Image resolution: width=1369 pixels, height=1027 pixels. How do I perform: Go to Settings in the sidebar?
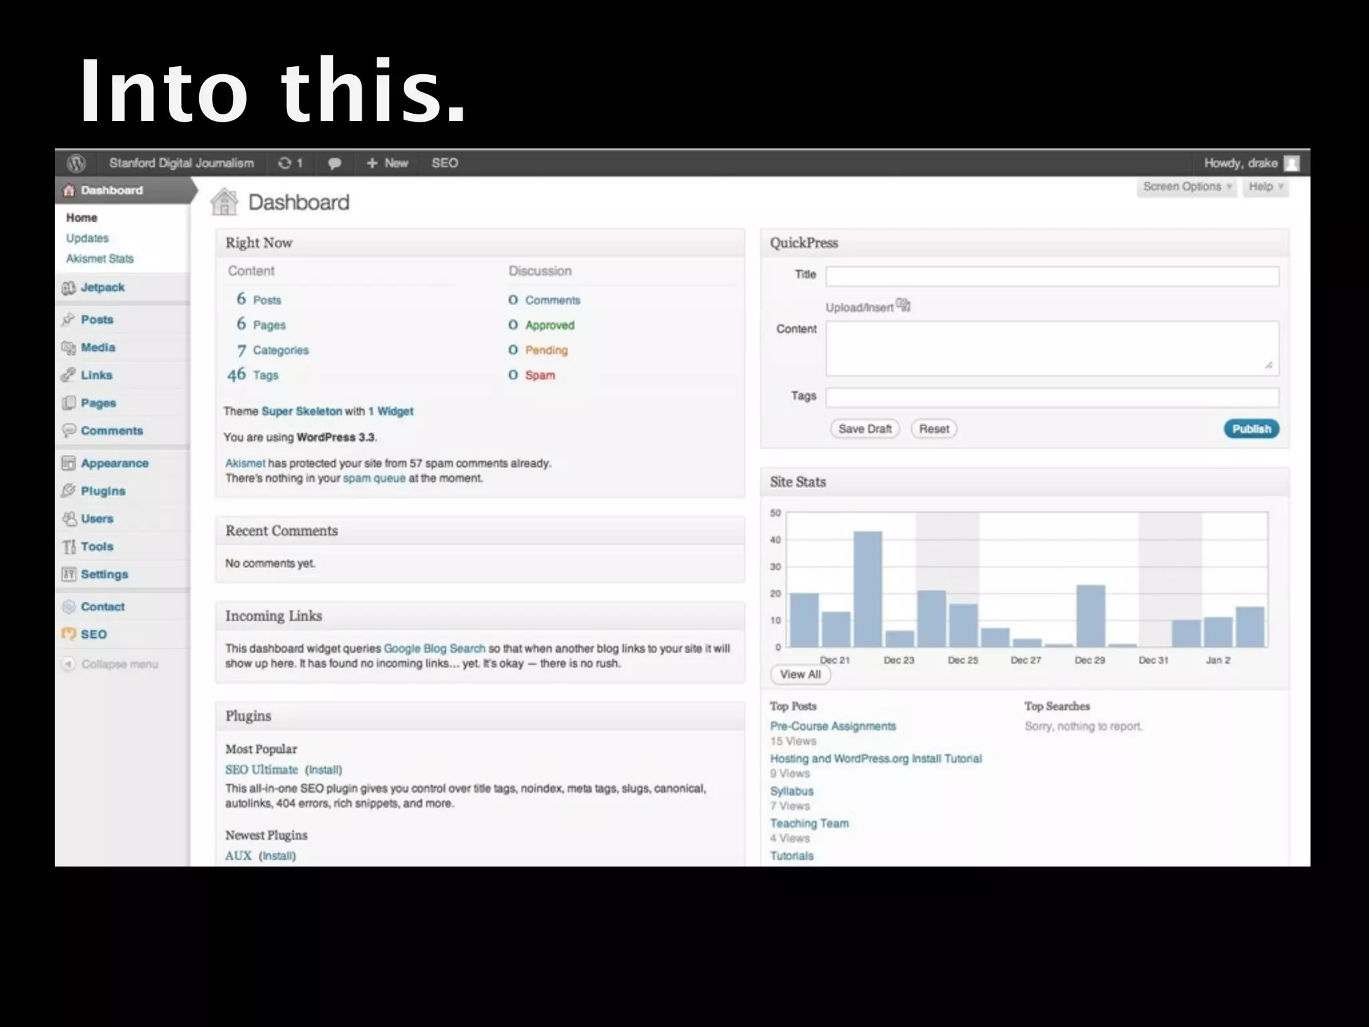coord(104,574)
